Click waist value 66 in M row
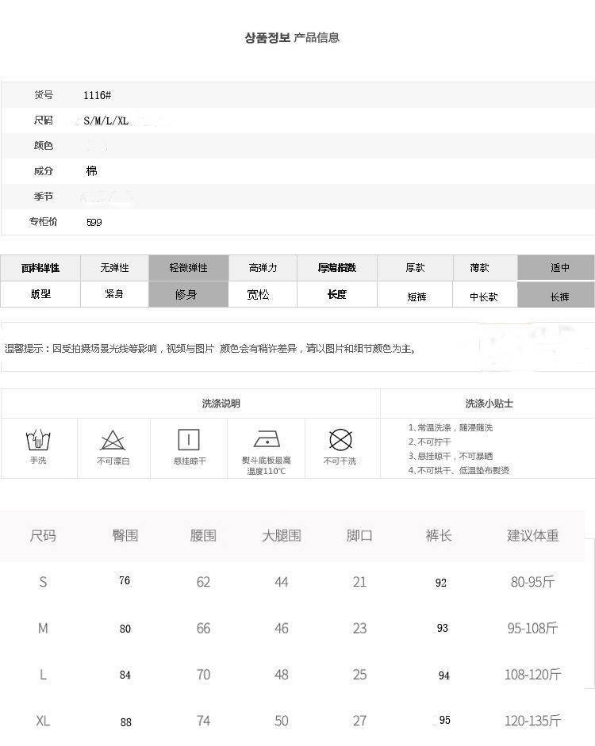 point(203,629)
